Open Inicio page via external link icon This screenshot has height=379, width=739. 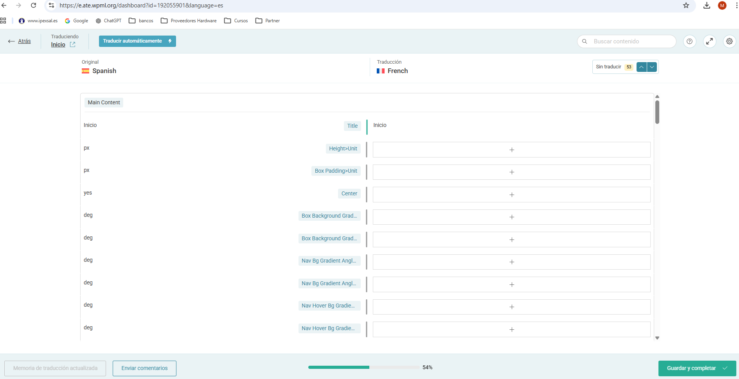coord(72,45)
